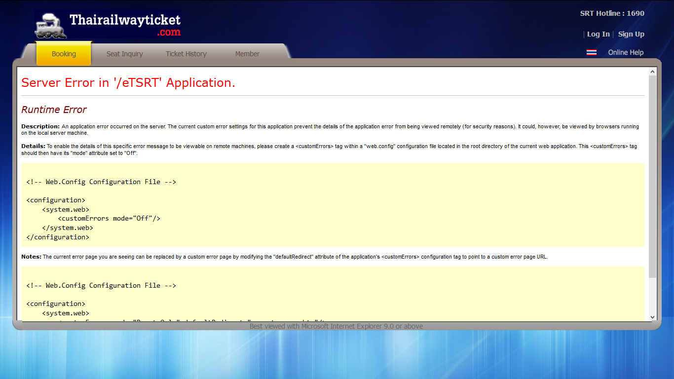Open the Sign Up link
This screenshot has height=379, width=674.
point(631,34)
